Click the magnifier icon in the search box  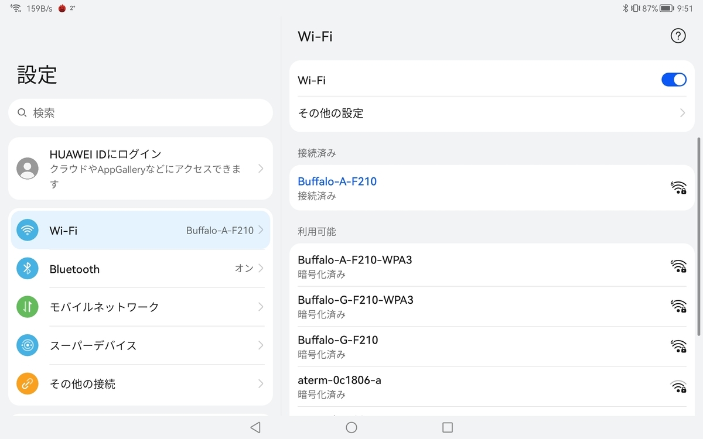(x=22, y=112)
